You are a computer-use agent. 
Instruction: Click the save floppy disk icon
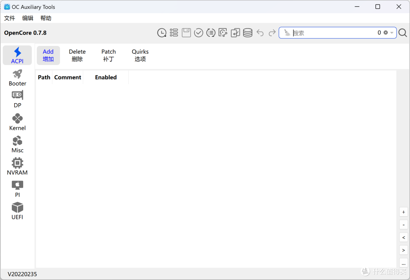[186, 33]
